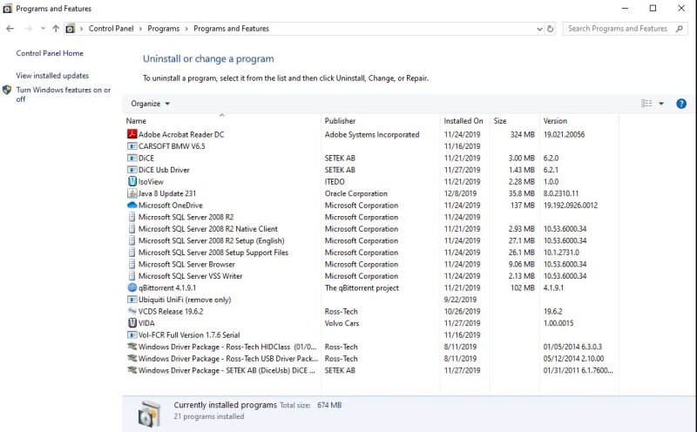Viewport: 697px width, 432px height.
Task: Click Adobe Systems Incorporated publisher cell
Action: coord(372,134)
